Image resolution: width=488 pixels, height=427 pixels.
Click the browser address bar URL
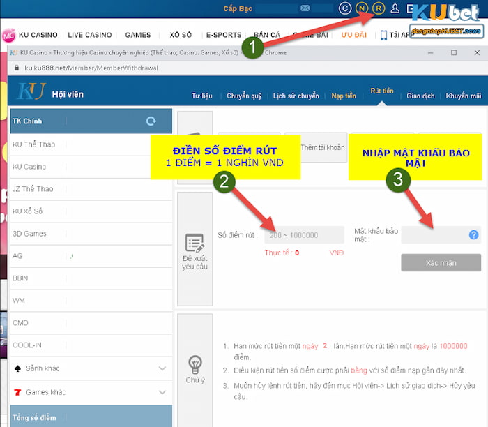click(x=91, y=68)
